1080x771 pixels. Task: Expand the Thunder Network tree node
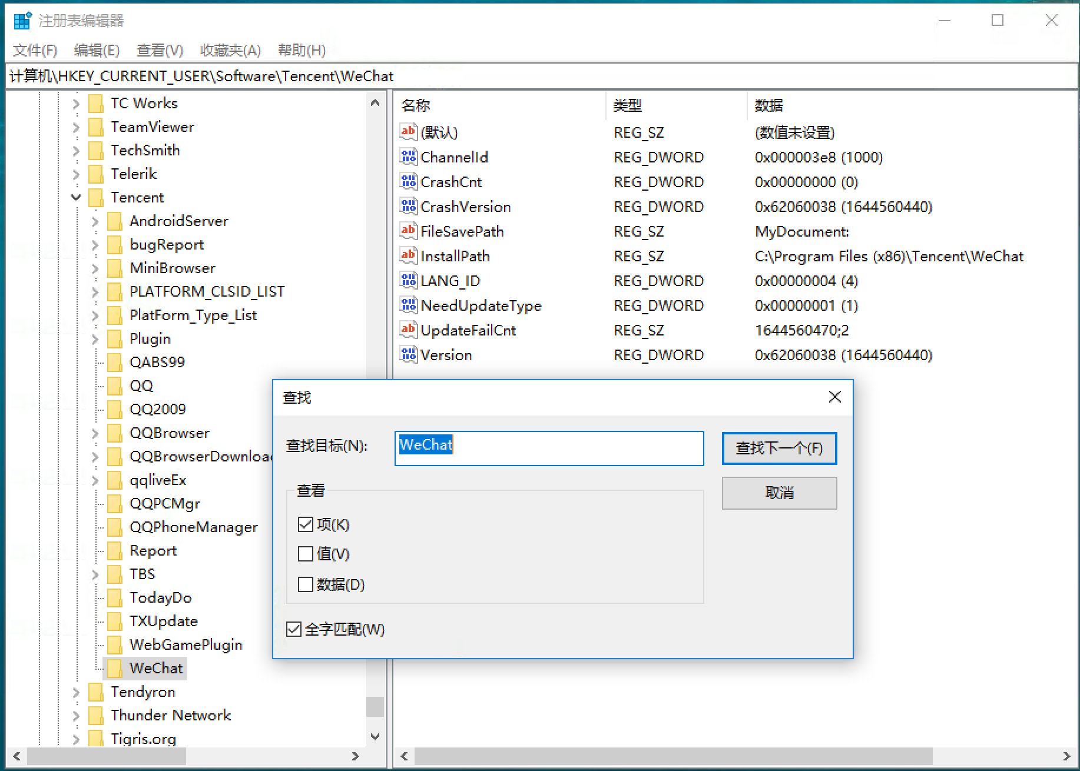(76, 716)
